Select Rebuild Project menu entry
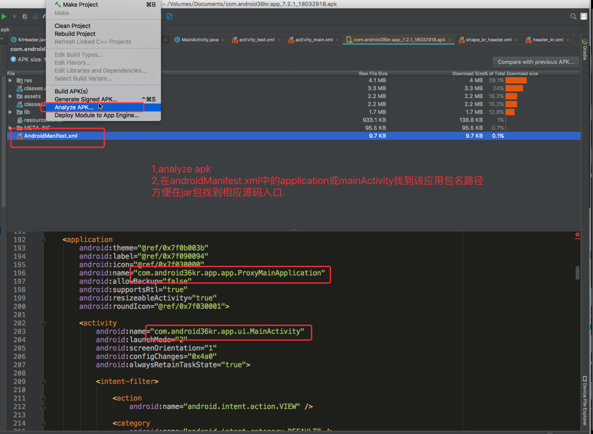Viewport: 593px width, 434px height. (x=103, y=34)
